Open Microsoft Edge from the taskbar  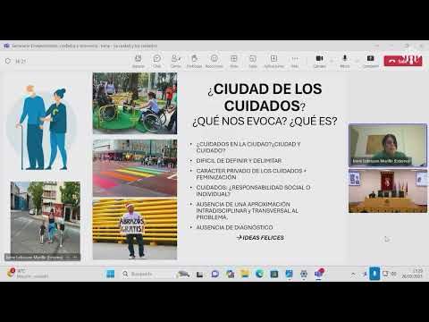tap(259, 274)
